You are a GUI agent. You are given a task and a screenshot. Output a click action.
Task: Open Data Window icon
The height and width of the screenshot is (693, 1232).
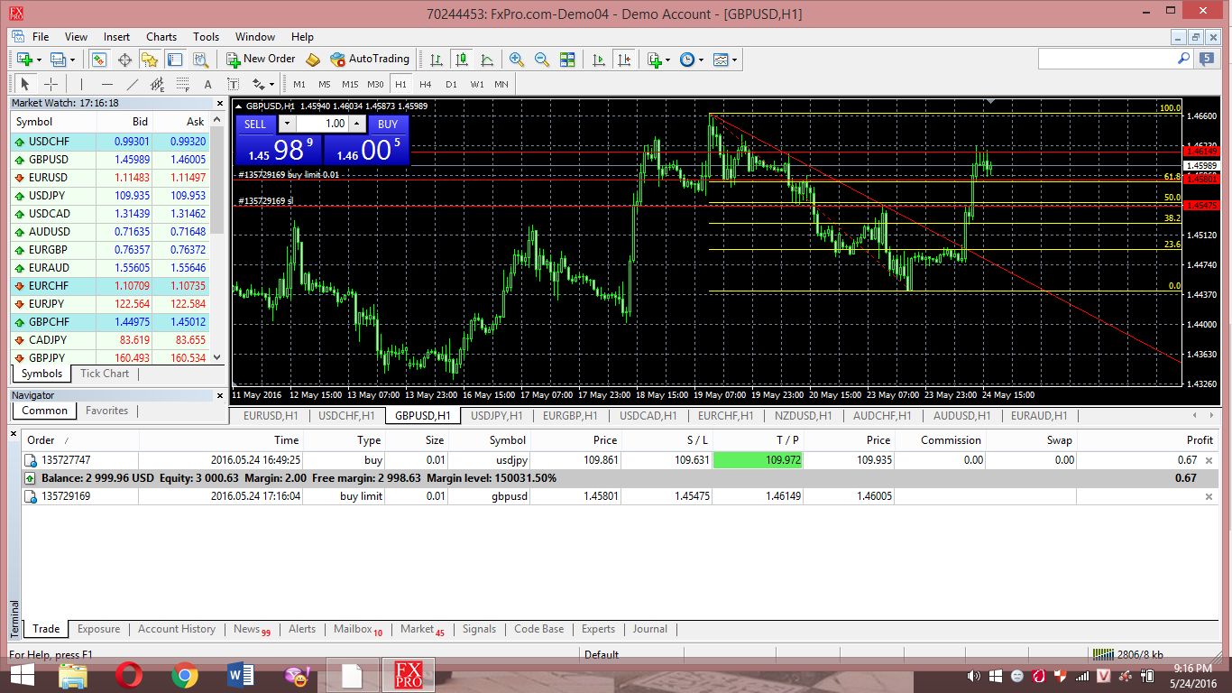pyautogui.click(x=124, y=60)
